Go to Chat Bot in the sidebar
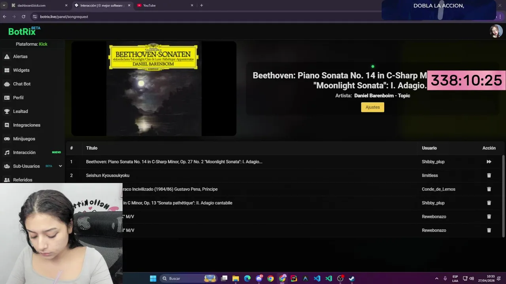506x284 pixels. click(32, 84)
